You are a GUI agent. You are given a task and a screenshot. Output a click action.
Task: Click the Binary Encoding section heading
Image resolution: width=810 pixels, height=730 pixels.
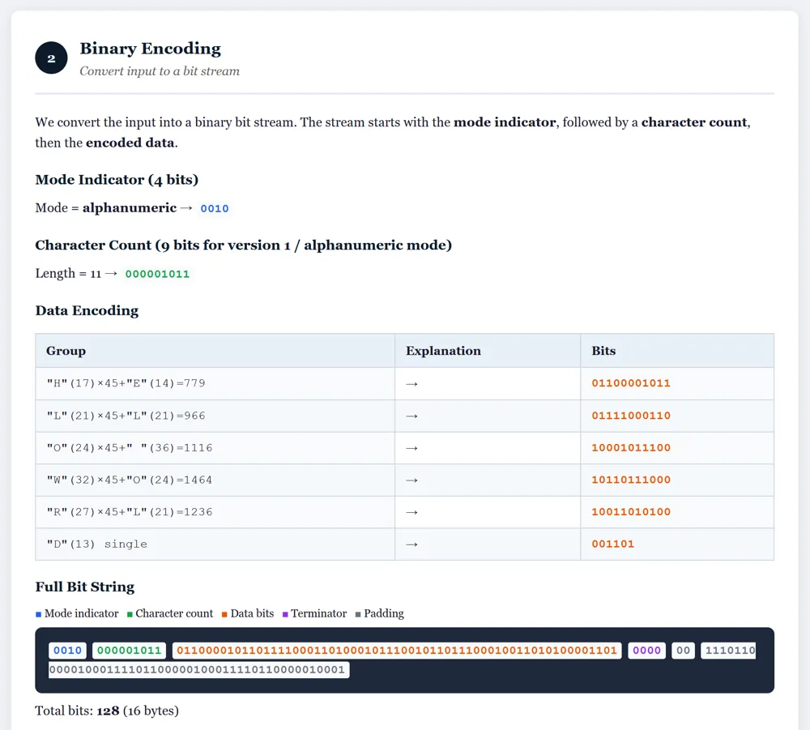(150, 49)
